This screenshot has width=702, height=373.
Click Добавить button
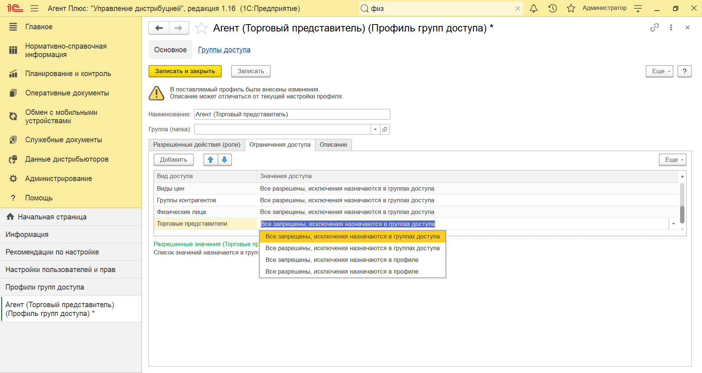coord(174,160)
